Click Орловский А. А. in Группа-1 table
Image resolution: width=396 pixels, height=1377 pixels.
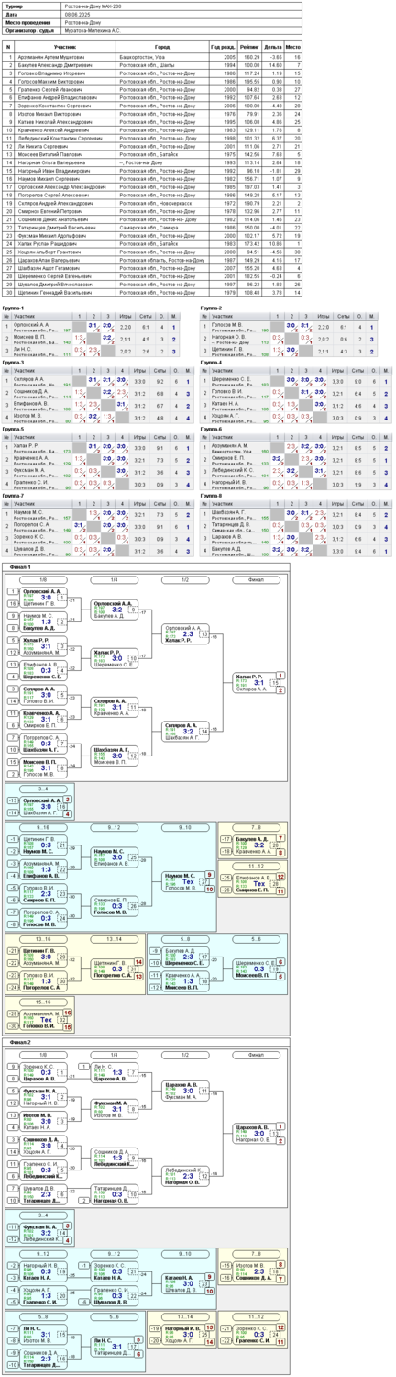pos(27,324)
